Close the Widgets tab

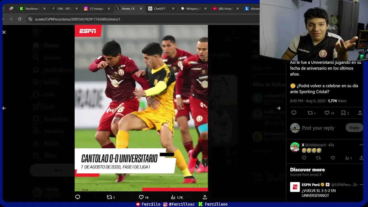click(x=205, y=9)
